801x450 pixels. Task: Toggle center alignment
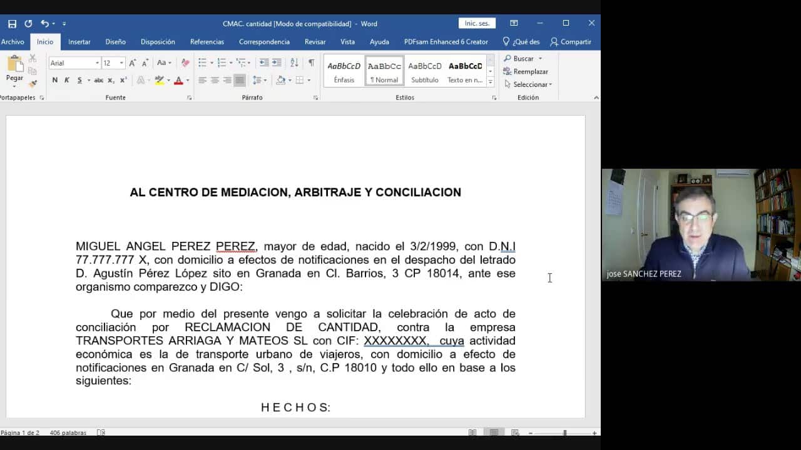[x=215, y=80]
